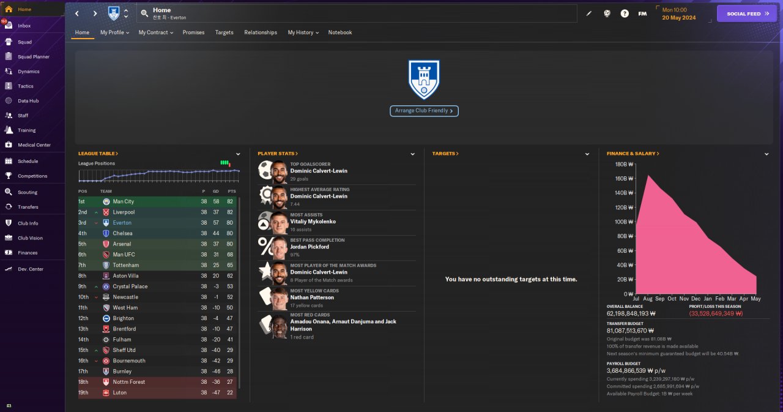Click the Everton club badge beside the search bar
This screenshot has height=412, width=783.
click(114, 13)
